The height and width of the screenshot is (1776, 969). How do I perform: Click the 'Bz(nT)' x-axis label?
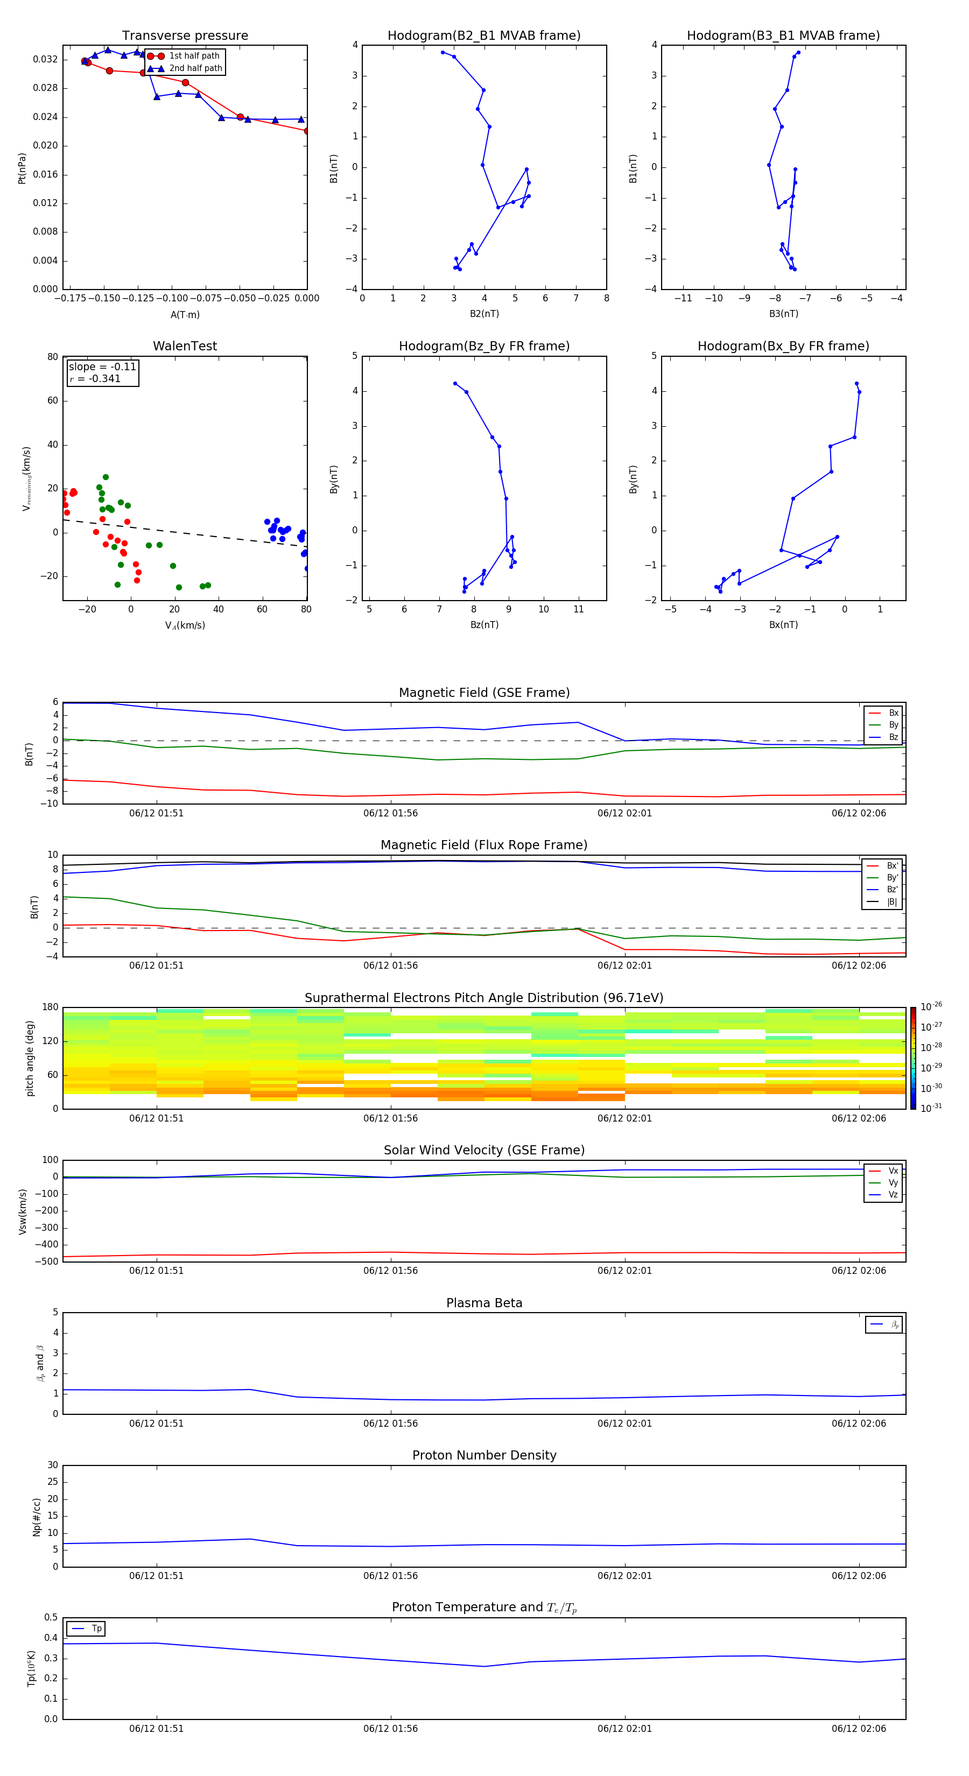(484, 625)
